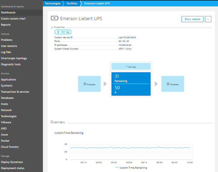The height and width of the screenshot is (172, 218).
Task: Select Create custom chart
Action: tap(13, 19)
